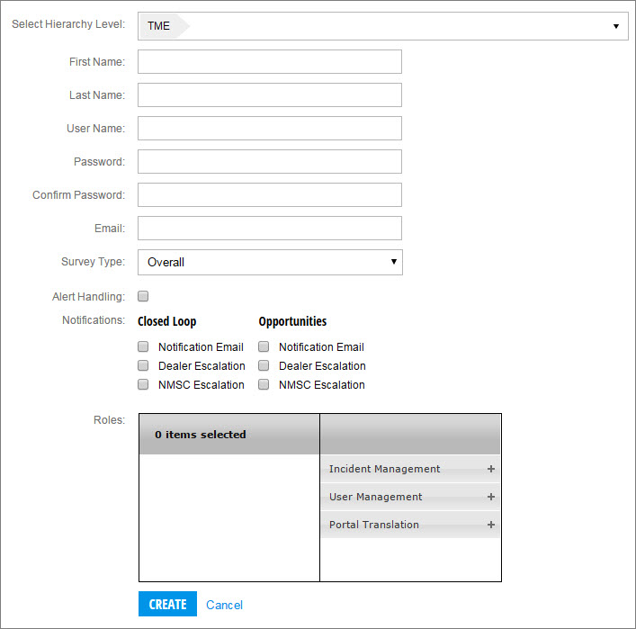The image size is (636, 629).
Task: Focus the Last Name input field
Action: pyautogui.click(x=270, y=95)
